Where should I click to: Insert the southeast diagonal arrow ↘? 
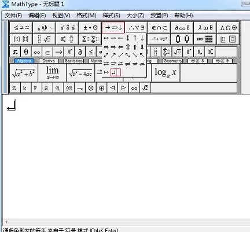click(135, 56)
